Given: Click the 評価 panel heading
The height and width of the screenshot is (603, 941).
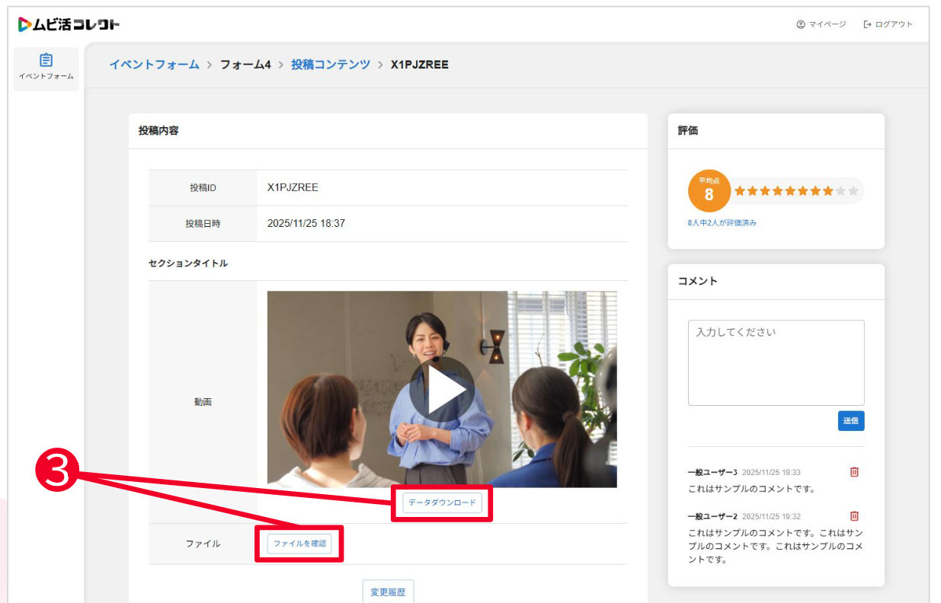Looking at the screenshot, I should 688,131.
